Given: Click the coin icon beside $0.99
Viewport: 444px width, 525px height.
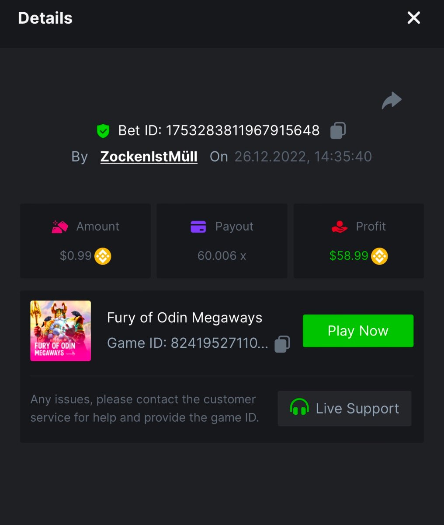Looking at the screenshot, I should pos(103,256).
